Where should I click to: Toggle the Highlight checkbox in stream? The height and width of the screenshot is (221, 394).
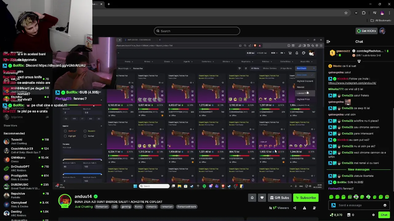[65, 136]
